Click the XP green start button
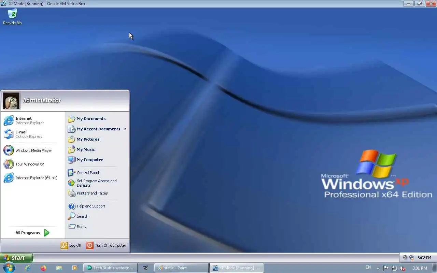The image size is (437, 273). (x=16, y=258)
